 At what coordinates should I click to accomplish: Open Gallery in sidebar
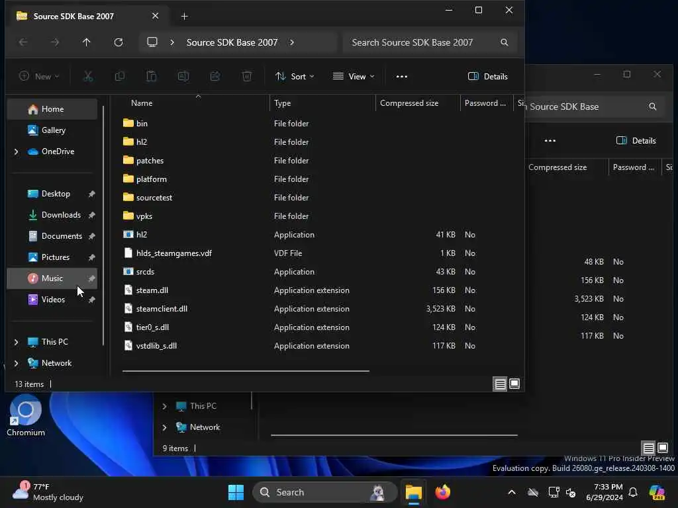coord(52,130)
